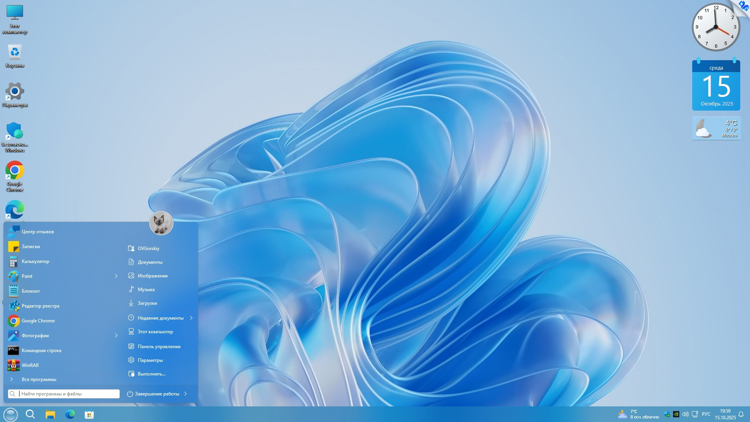Click the shutdown button

[x=153, y=394]
